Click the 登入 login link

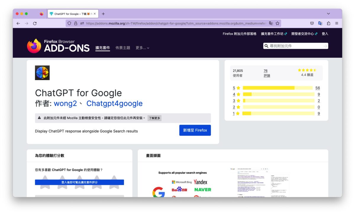click(325, 34)
